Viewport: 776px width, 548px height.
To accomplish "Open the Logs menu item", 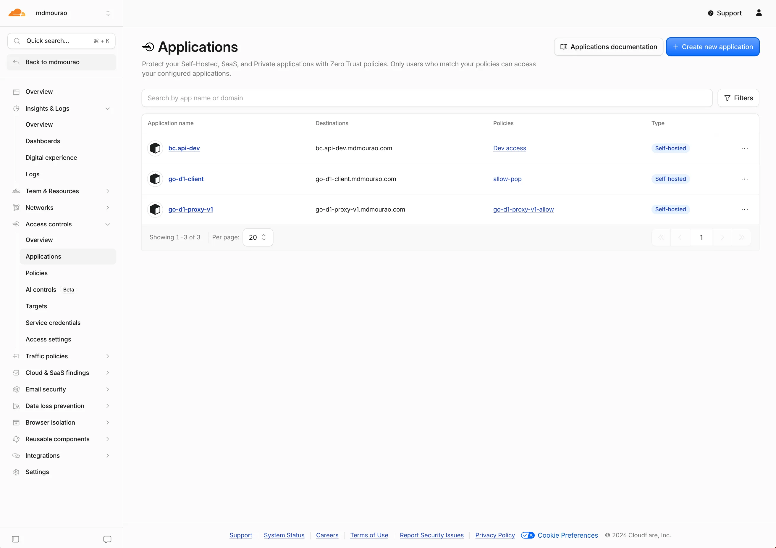I will tap(33, 174).
